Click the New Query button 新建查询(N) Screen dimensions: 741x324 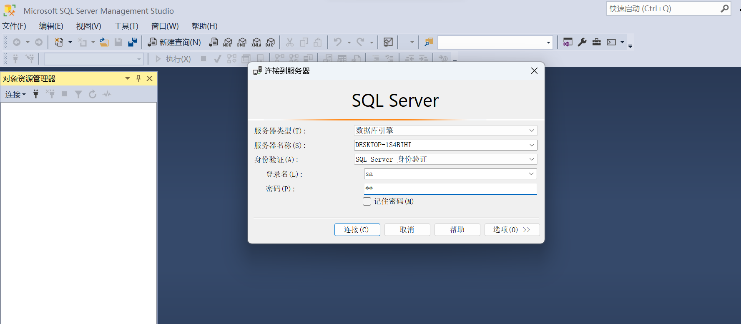click(x=175, y=42)
